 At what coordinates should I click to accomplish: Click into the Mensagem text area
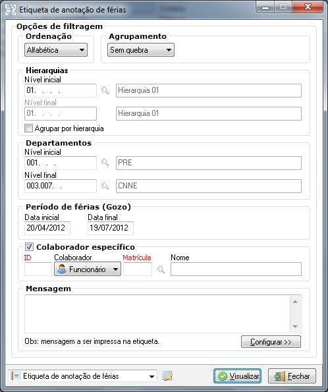[x=157, y=314]
